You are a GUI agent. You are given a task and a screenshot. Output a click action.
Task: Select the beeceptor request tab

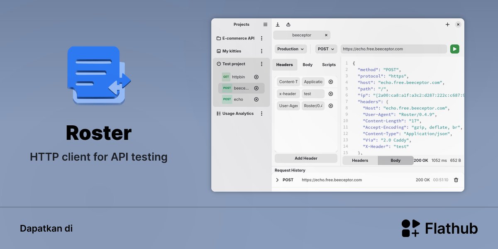tap(302, 35)
